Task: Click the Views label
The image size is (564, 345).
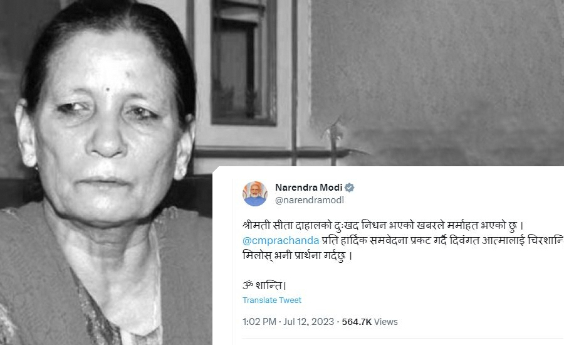Action: coord(386,322)
